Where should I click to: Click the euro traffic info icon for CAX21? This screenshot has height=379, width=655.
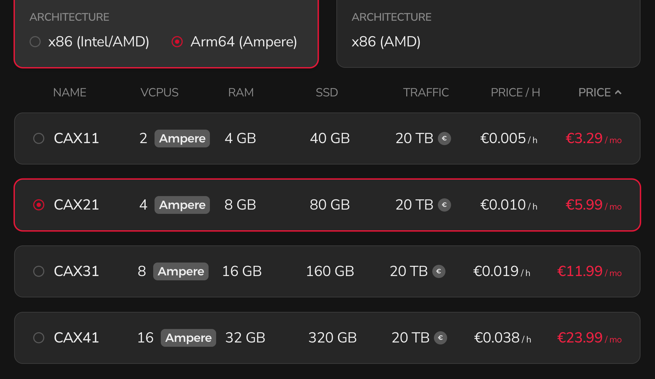pos(444,205)
